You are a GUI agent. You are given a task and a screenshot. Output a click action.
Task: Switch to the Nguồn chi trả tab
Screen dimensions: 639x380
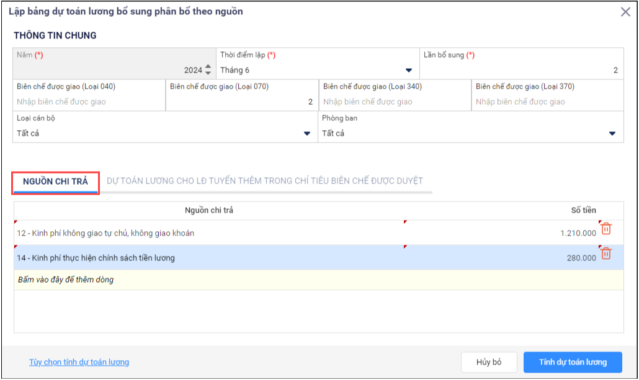pyautogui.click(x=55, y=182)
